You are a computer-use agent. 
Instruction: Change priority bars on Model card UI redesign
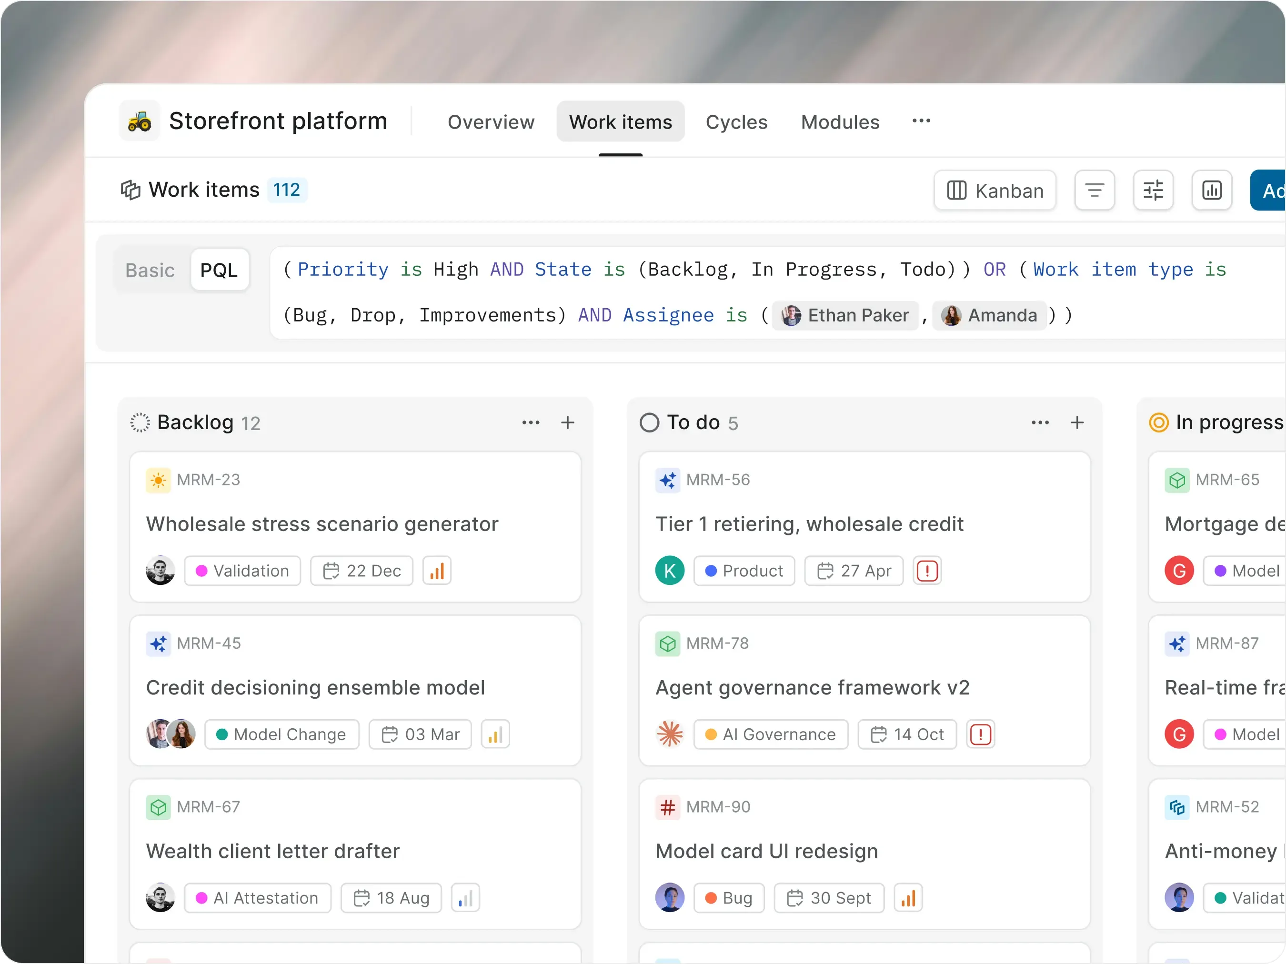point(908,898)
